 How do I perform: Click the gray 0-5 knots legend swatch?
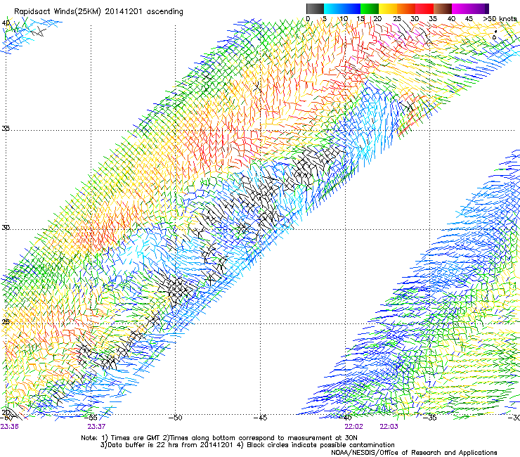pyautogui.click(x=315, y=8)
